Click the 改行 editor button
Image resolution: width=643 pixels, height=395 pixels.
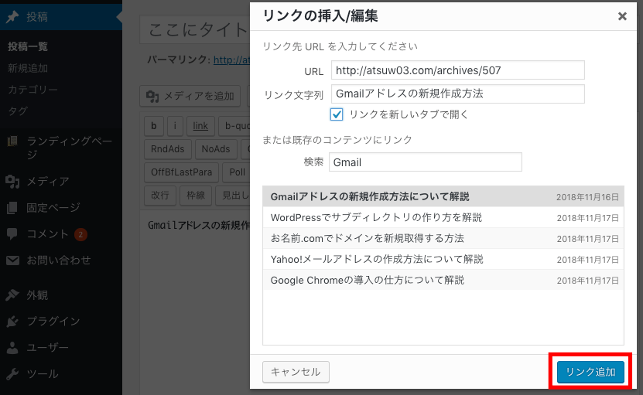[160, 196]
